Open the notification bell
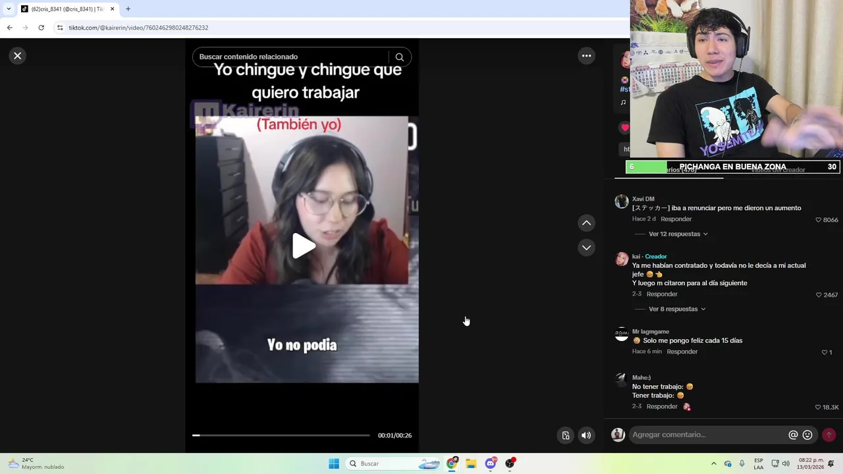This screenshot has height=474, width=843. pyautogui.click(x=831, y=463)
